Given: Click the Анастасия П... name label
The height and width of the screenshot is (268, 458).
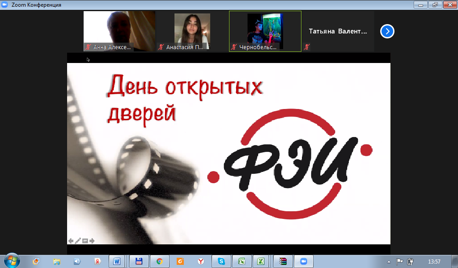Looking at the screenshot, I should 185,47.
